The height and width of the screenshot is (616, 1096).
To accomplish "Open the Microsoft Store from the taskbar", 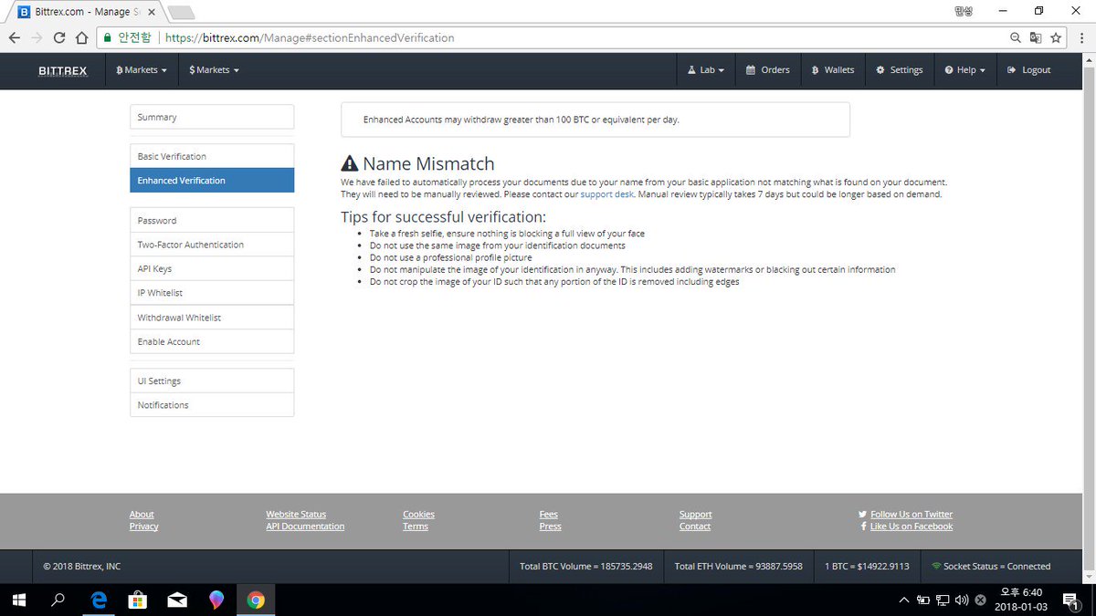I will tap(137, 600).
